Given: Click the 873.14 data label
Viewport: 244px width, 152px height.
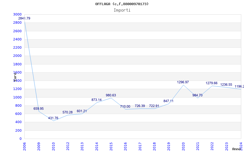Looking at the screenshot, I should (96, 100).
